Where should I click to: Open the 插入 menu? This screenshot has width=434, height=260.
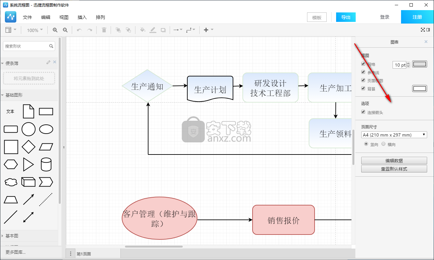coord(82,17)
